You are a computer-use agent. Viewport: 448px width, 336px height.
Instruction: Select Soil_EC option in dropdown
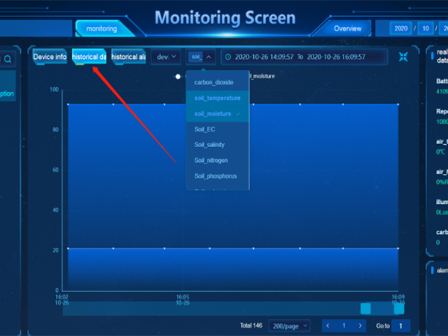coord(205,129)
